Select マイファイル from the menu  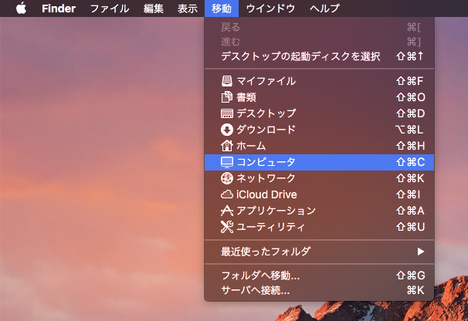319,81
